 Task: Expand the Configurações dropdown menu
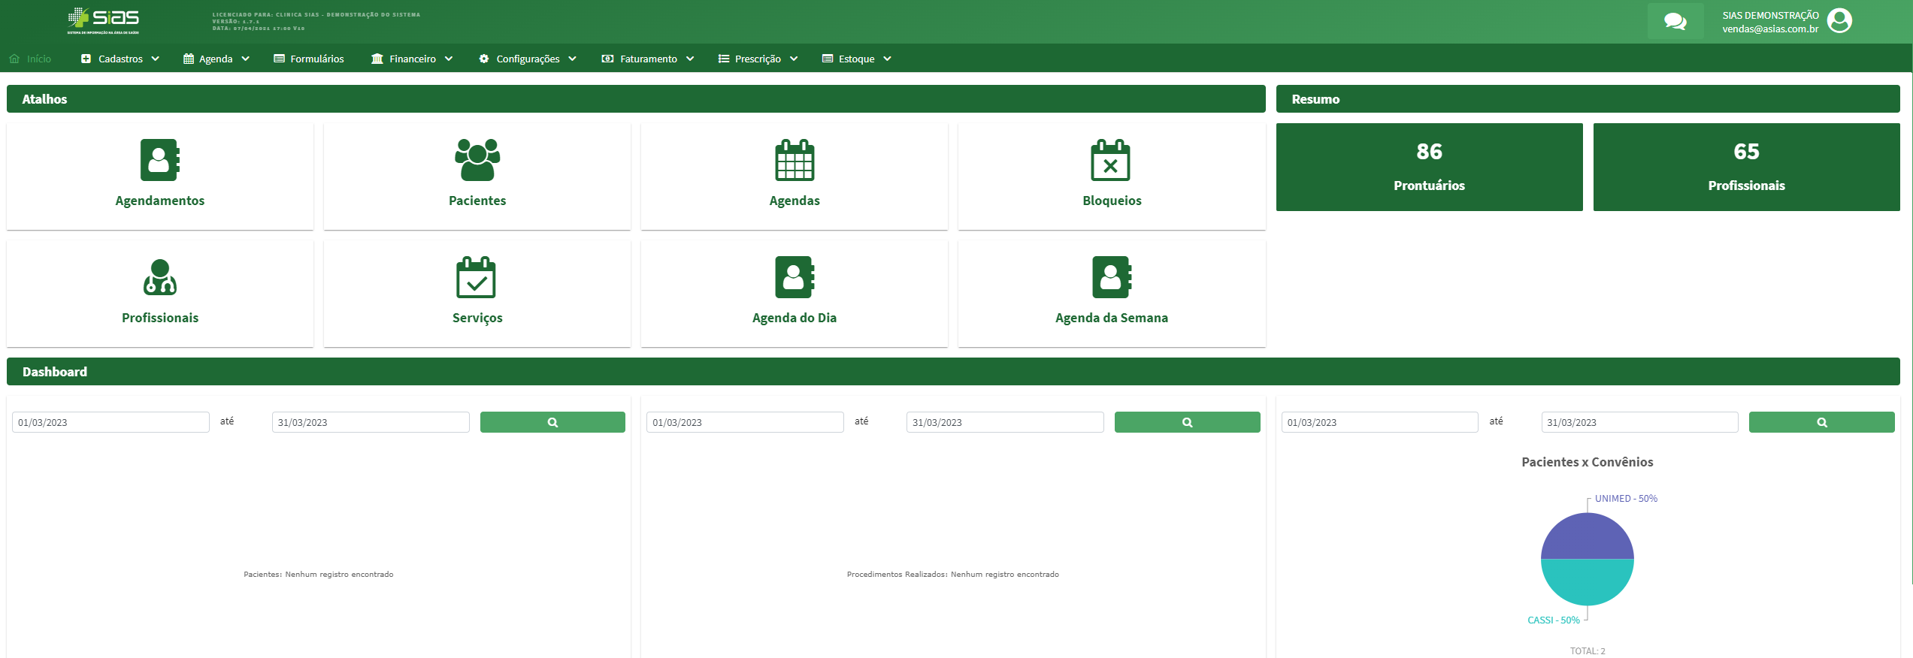click(x=528, y=59)
